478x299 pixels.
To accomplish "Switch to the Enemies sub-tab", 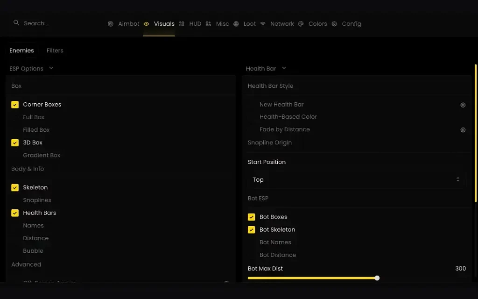I will pos(21,50).
